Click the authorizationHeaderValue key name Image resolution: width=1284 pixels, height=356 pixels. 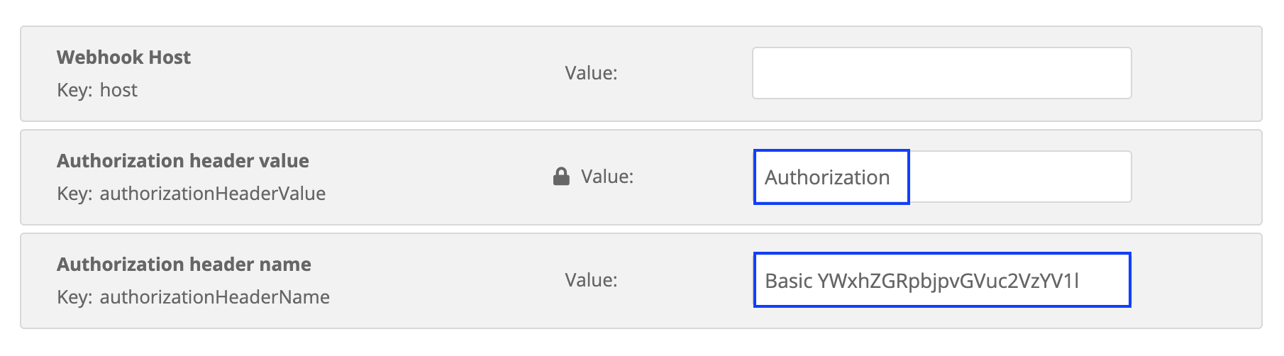(x=213, y=194)
